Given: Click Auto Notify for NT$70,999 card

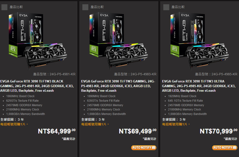Looking at the screenshot, I should [224, 148].
